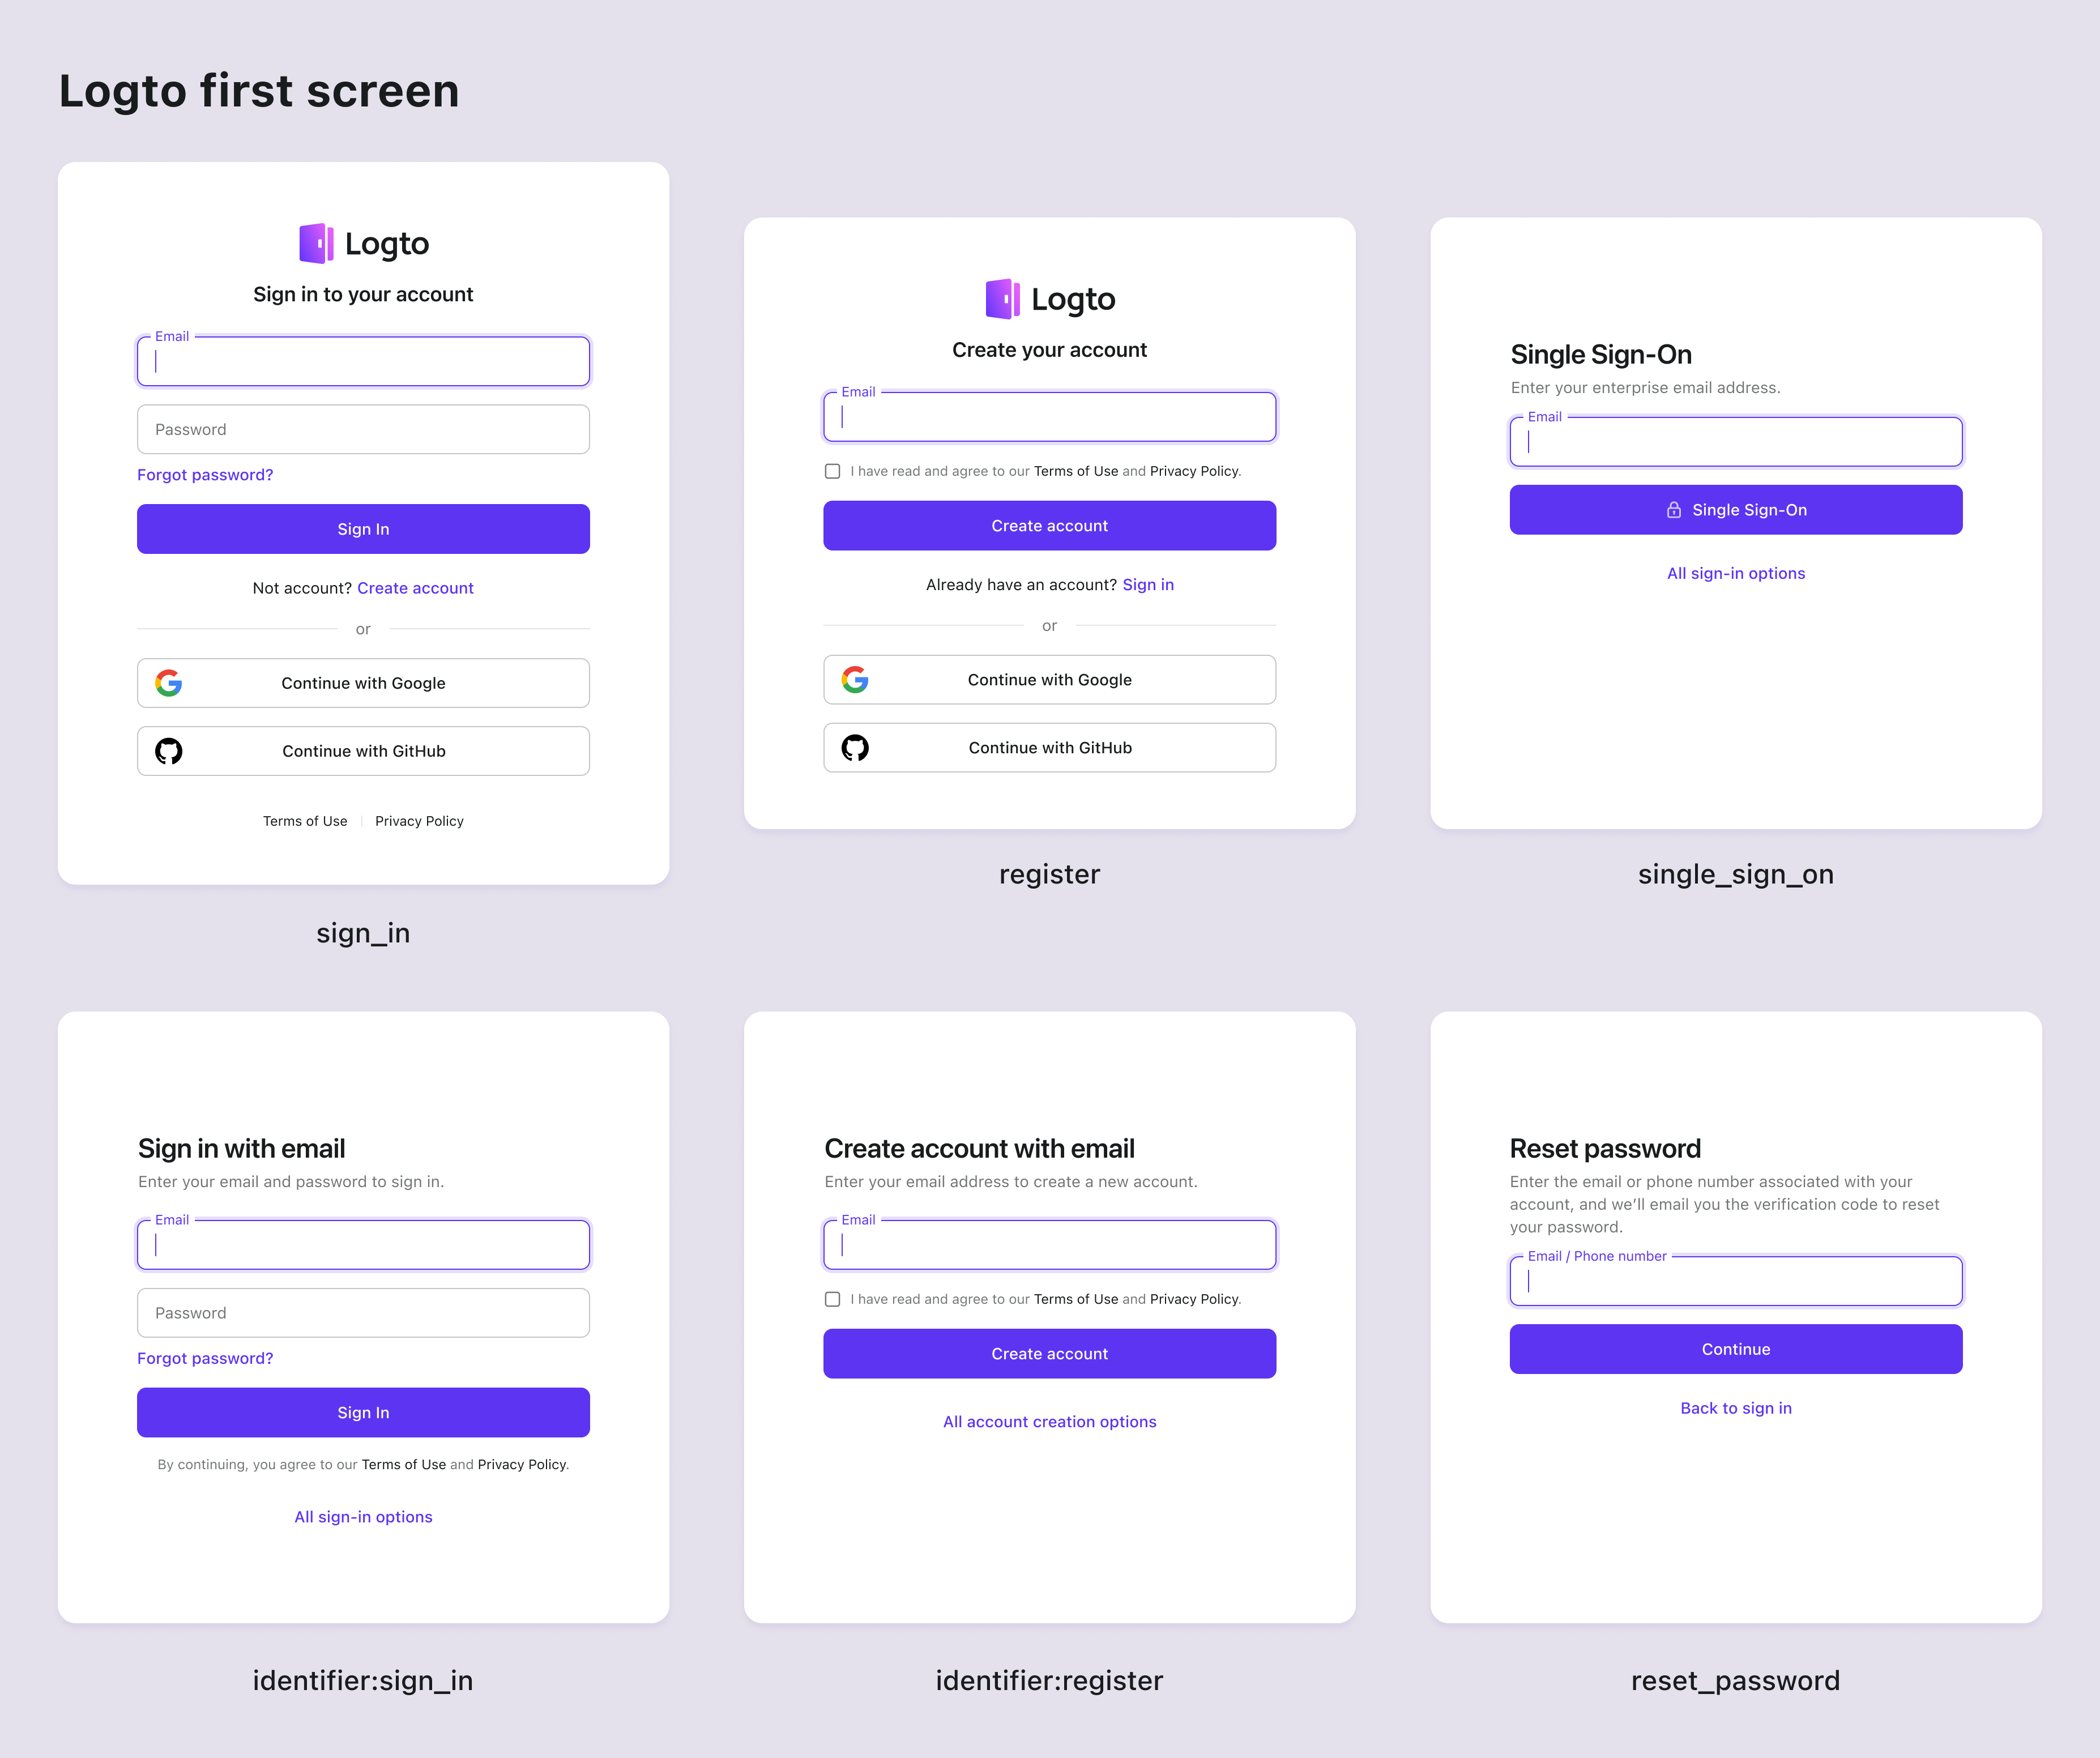Screen dimensions: 2100x1758
Task: Click Create account link on sign_in screen
Action: pos(415,588)
